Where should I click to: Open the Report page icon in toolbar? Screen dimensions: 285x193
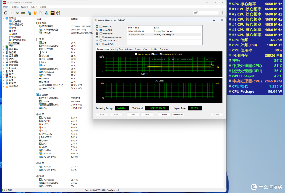click(x=12, y=13)
